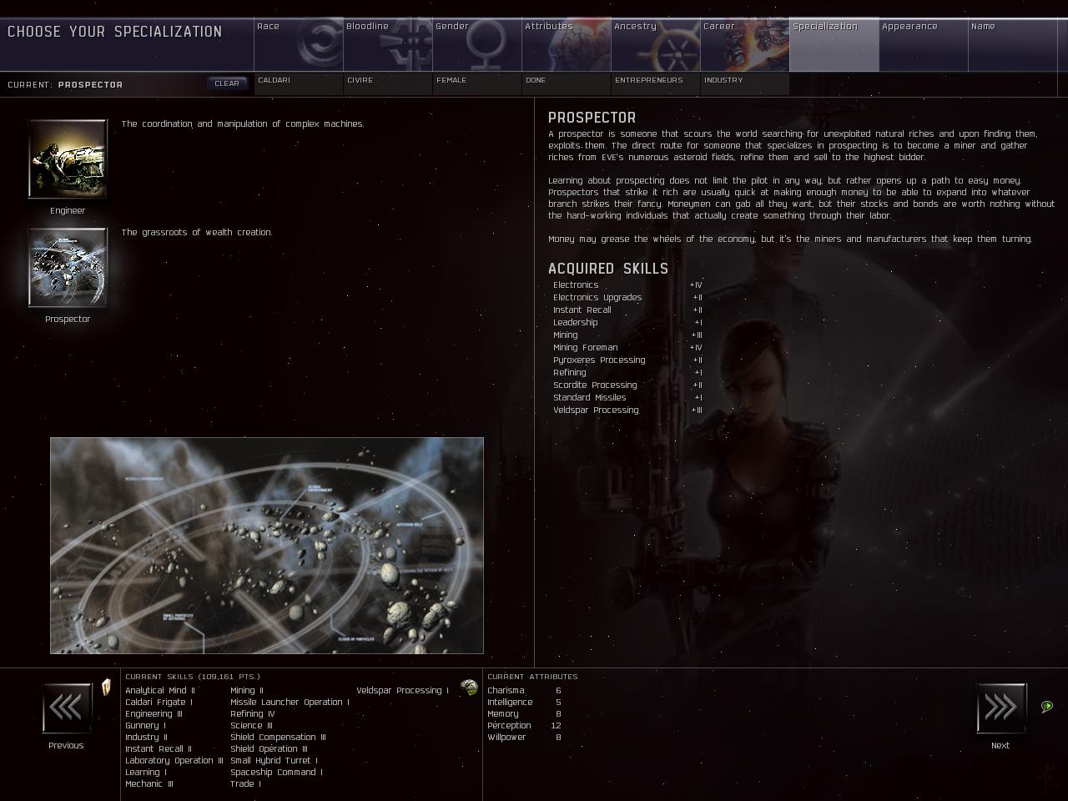Click the Electronics Upgrades acquired skill
The image size is (1068, 801).
(627, 298)
